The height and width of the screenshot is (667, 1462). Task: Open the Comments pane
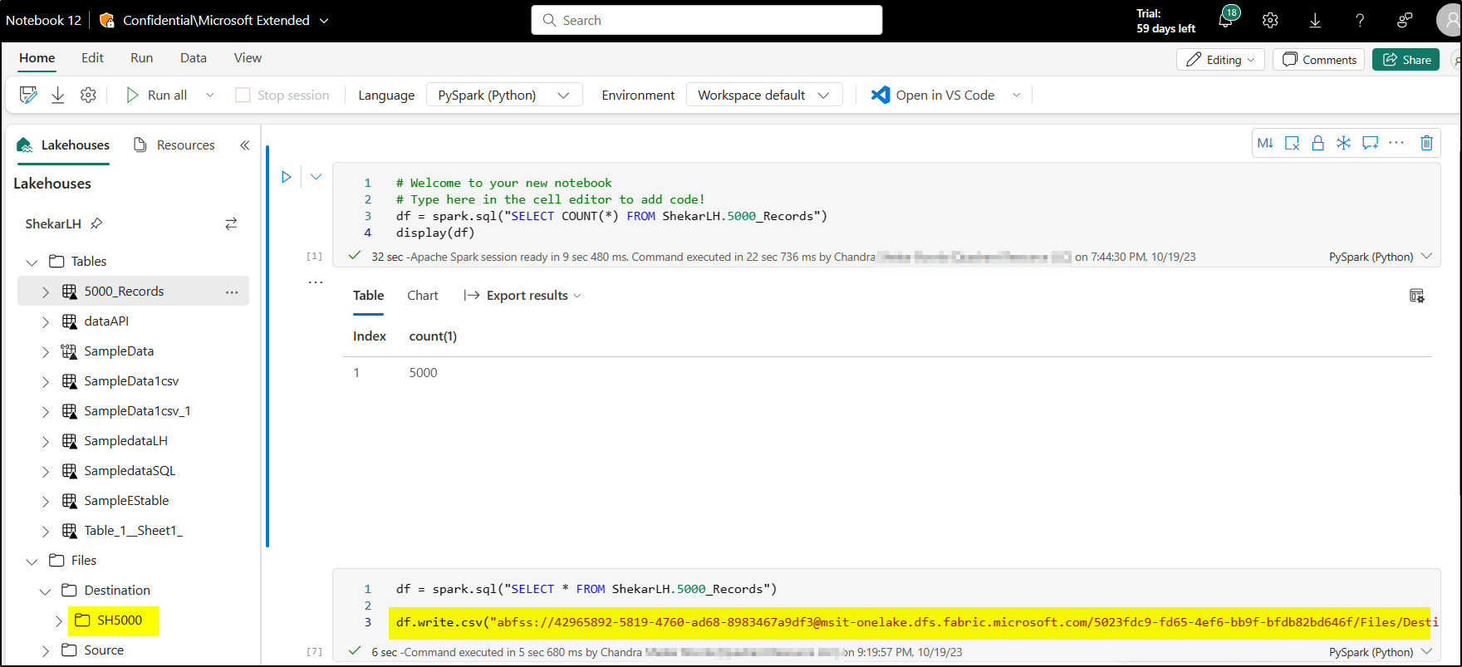tap(1318, 60)
